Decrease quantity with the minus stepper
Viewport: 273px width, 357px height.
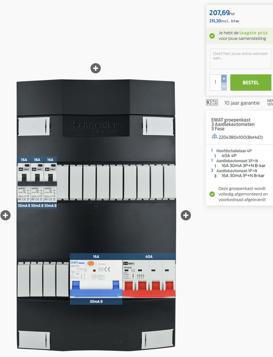tap(224, 86)
